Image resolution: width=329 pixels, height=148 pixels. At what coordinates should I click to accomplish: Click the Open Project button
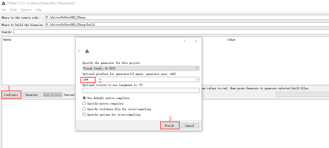53,95
